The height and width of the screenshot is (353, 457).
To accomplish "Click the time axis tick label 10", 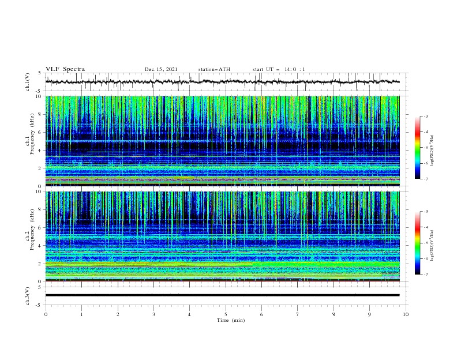I will [406, 314].
